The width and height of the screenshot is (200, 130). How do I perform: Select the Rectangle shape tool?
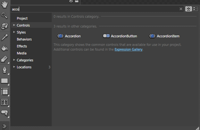point(4,81)
